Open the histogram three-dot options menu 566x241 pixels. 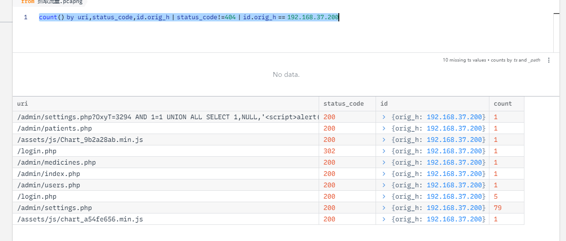[549, 60]
